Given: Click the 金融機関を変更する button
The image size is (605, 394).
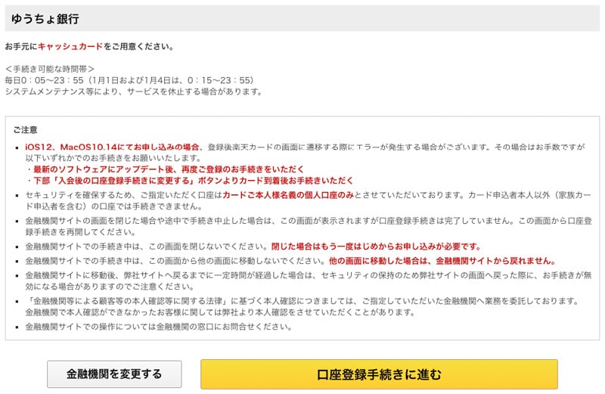Looking at the screenshot, I should point(114,374).
